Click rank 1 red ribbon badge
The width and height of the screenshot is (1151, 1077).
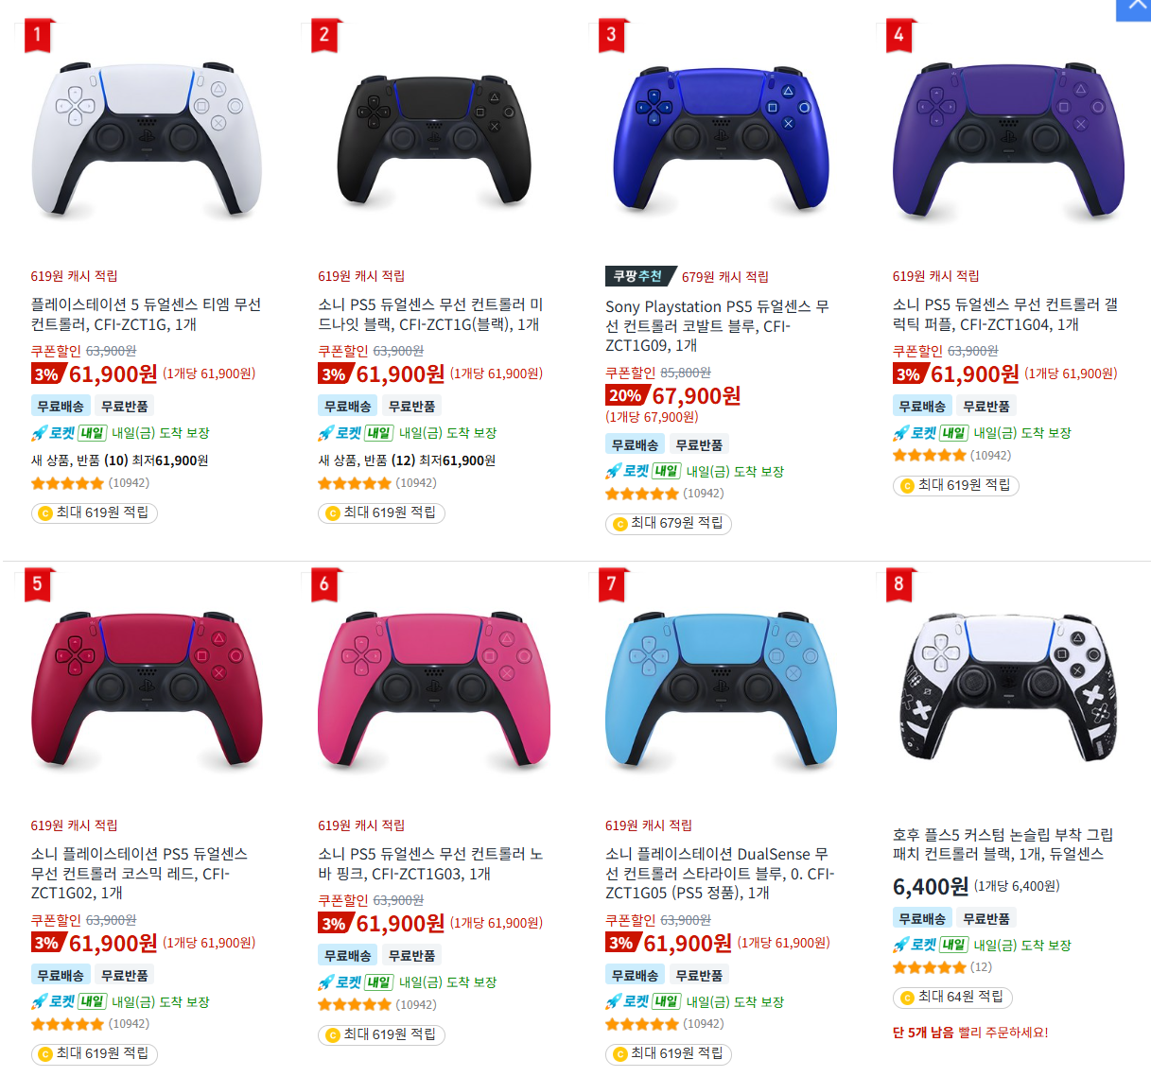tap(37, 36)
